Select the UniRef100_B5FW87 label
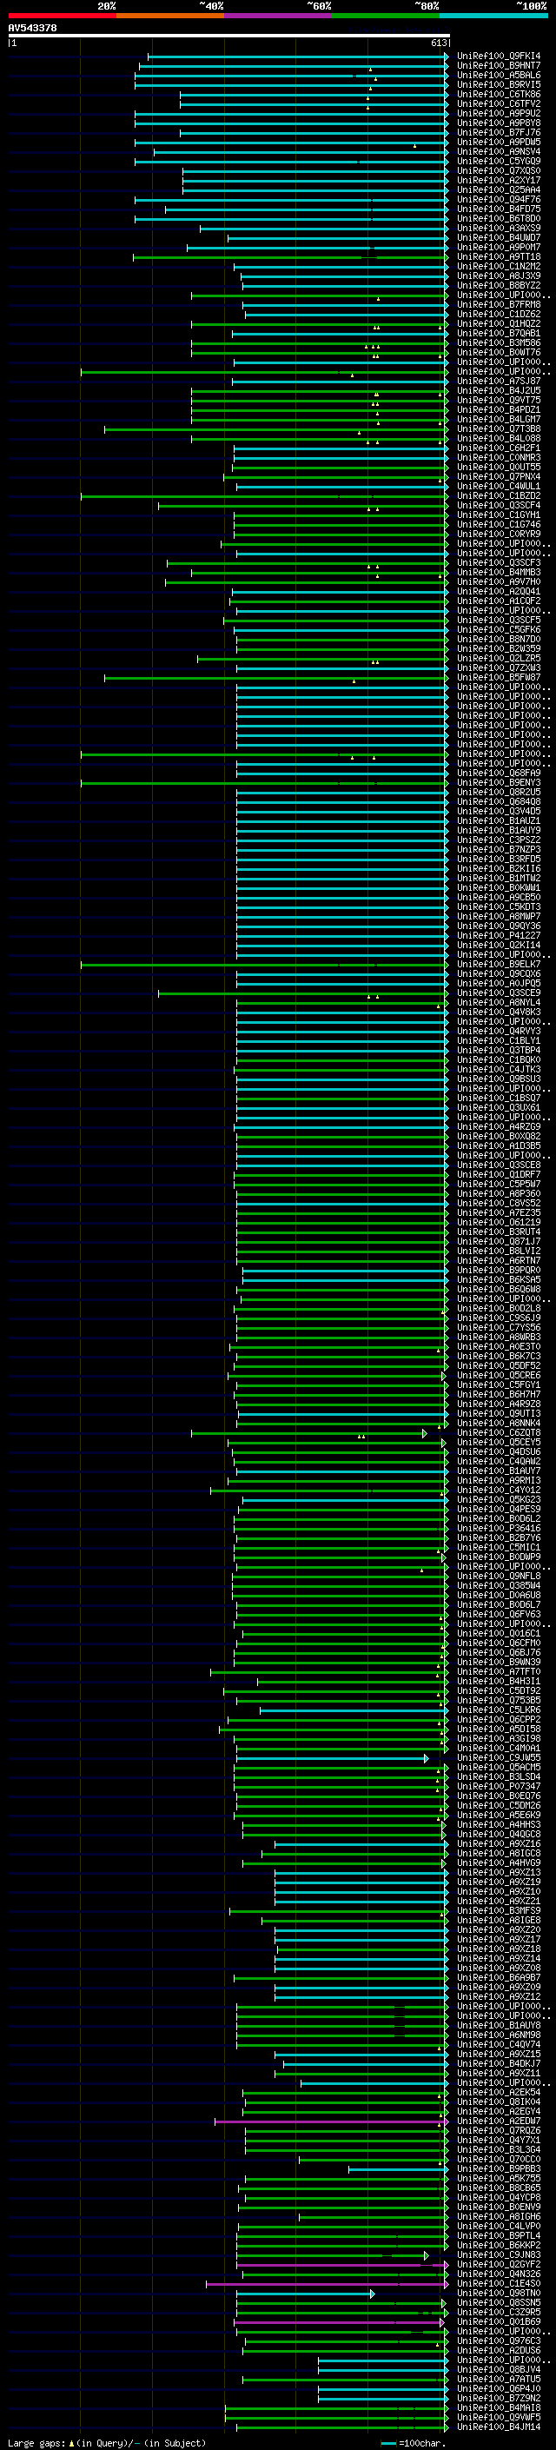 pyautogui.click(x=498, y=678)
